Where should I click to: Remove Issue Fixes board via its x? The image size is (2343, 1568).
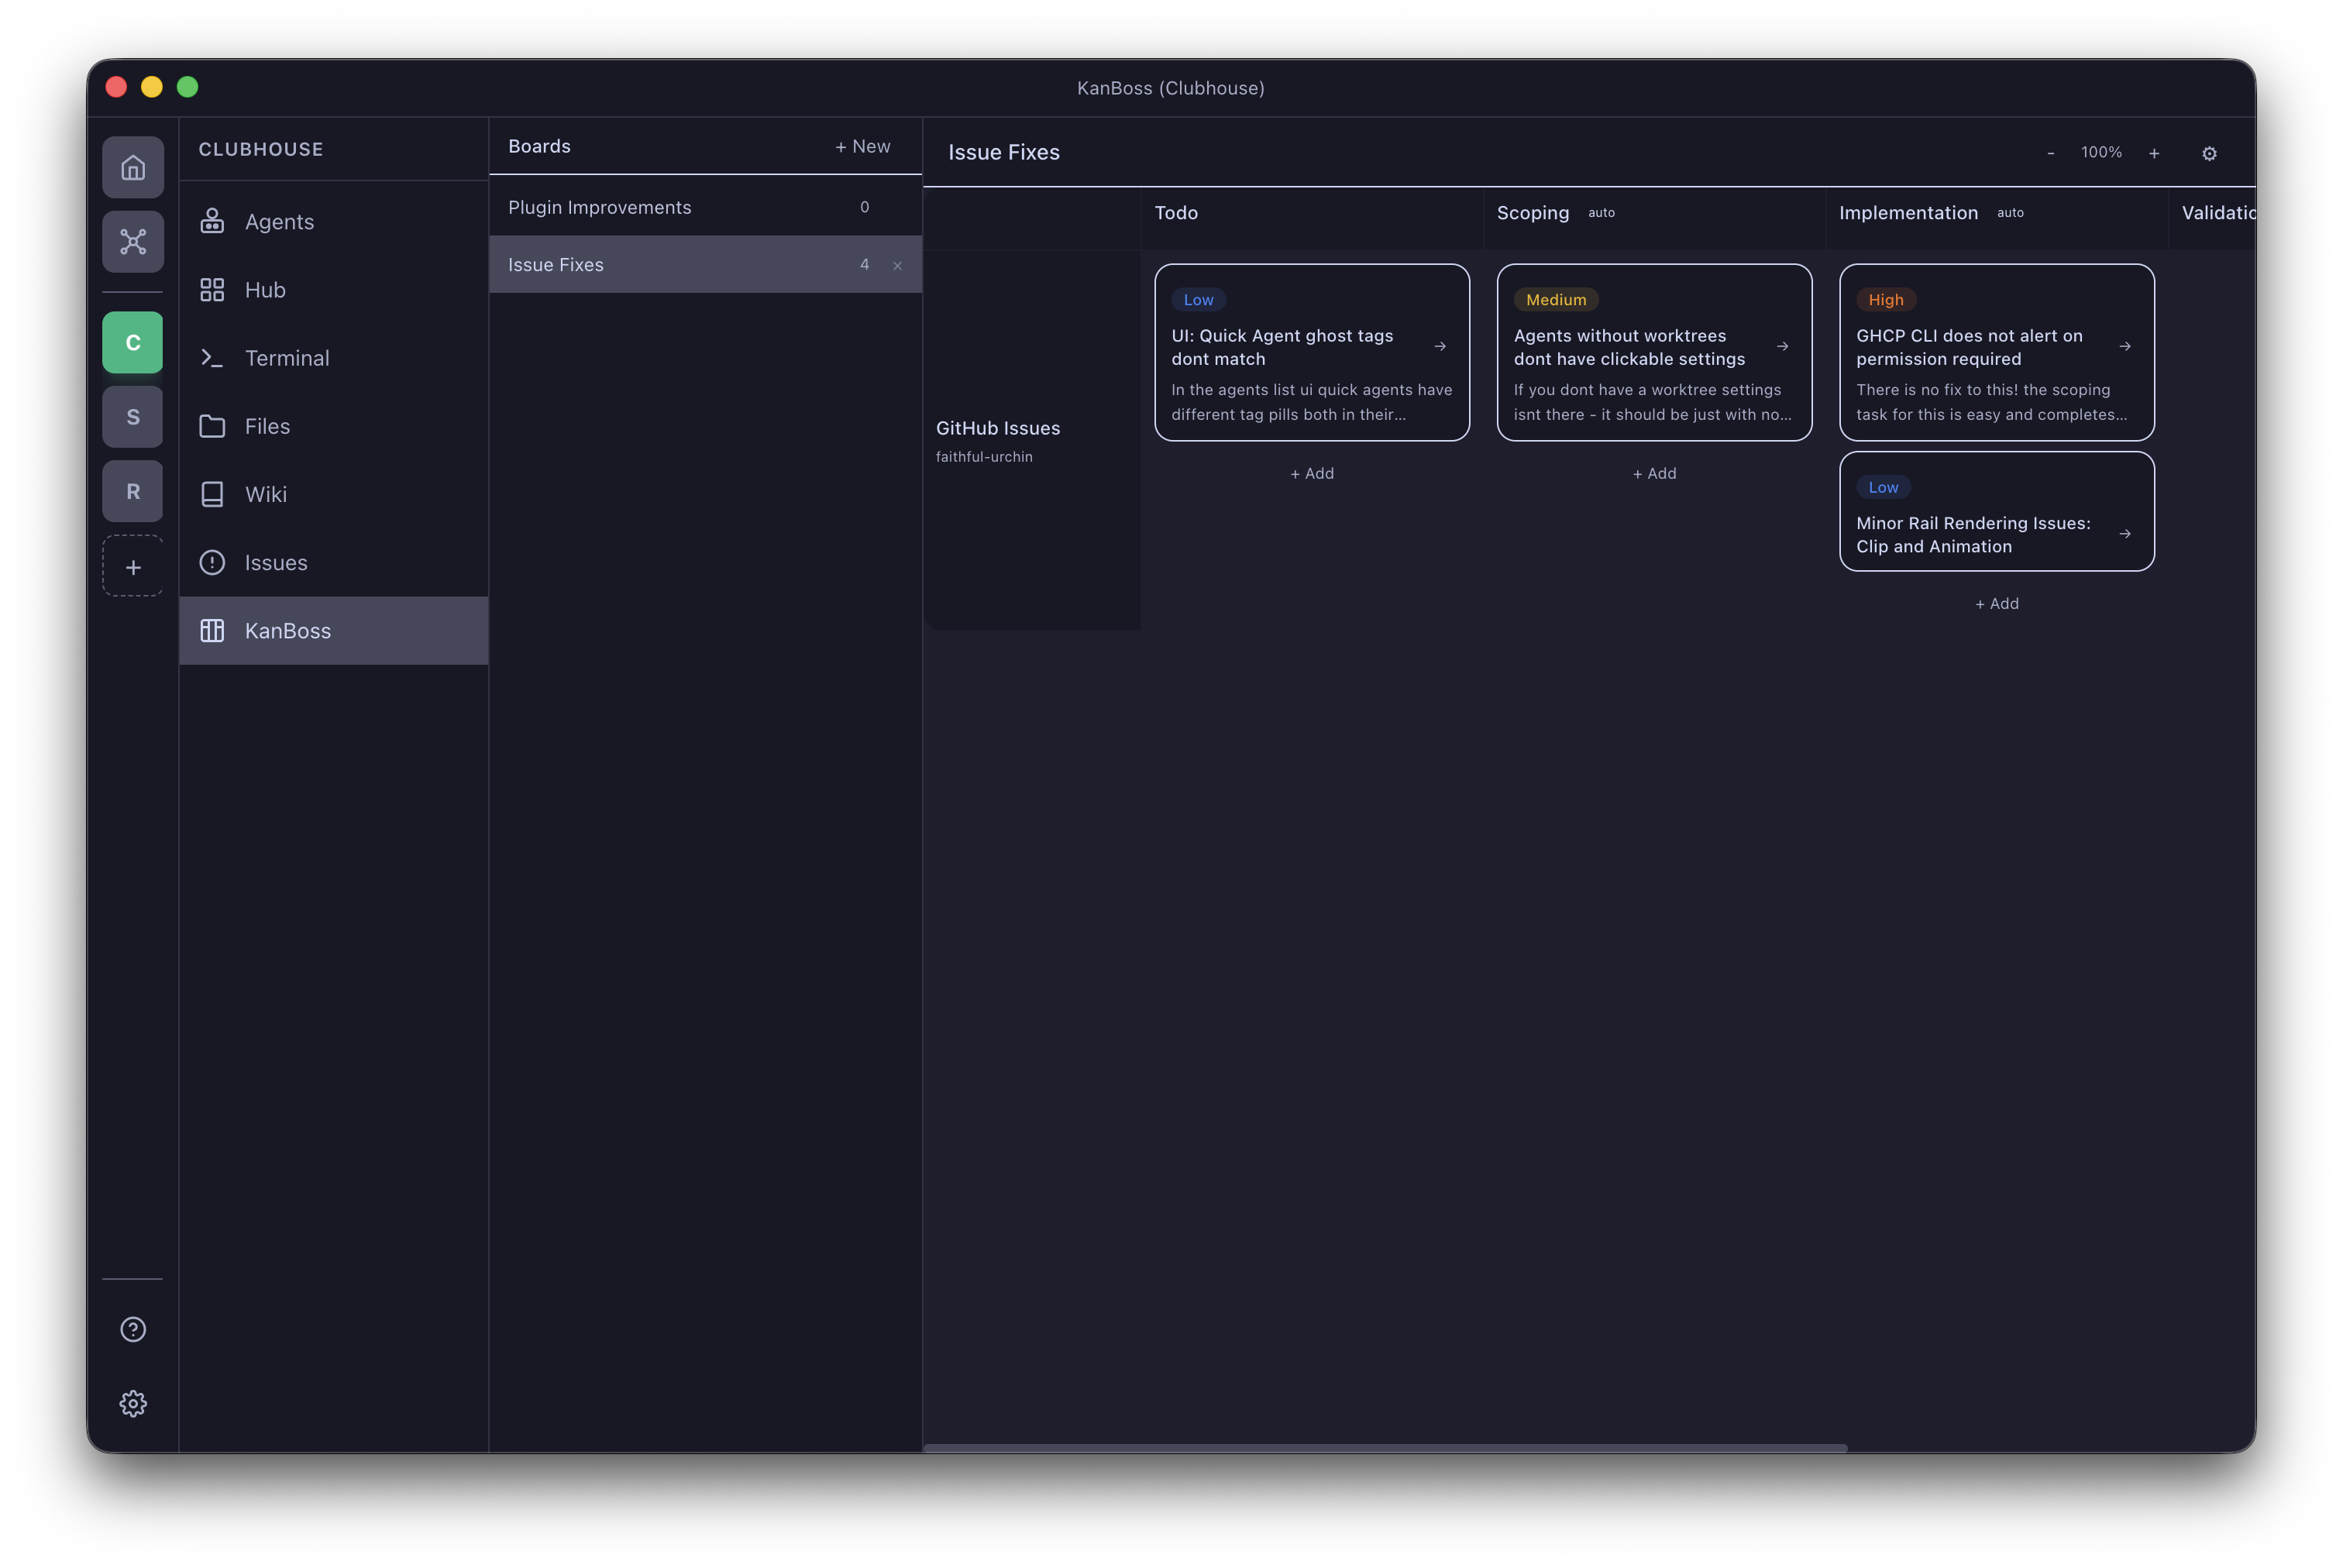[897, 265]
